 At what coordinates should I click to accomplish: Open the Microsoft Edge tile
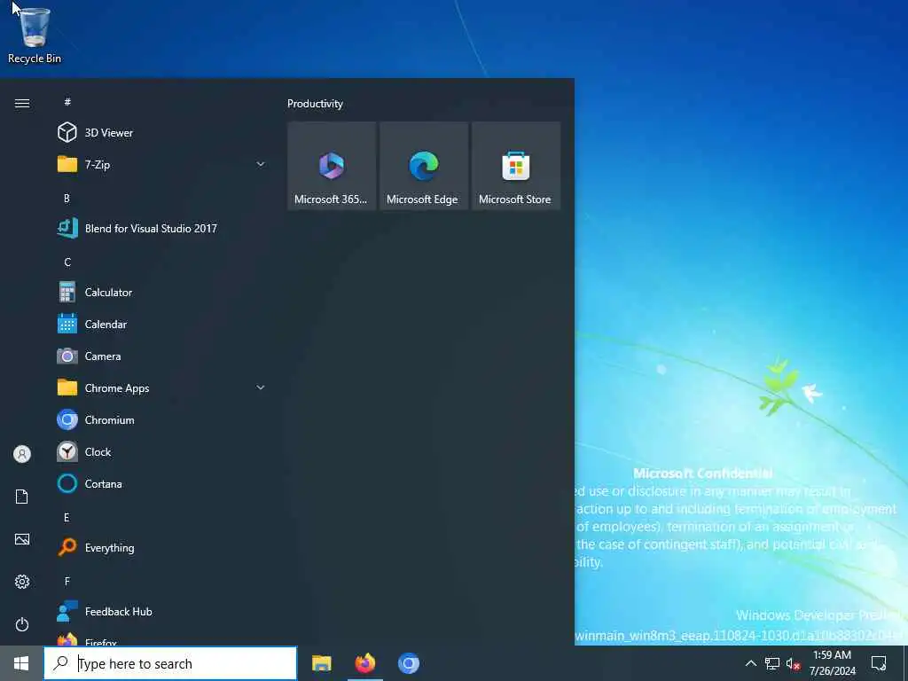coord(423,166)
